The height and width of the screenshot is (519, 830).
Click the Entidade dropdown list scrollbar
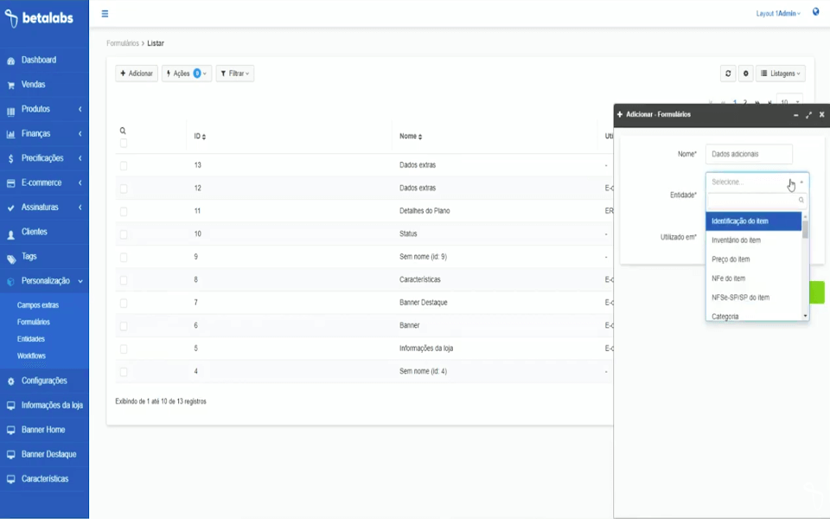tap(805, 230)
